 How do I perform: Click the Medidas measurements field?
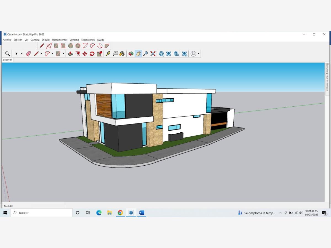point(33,206)
